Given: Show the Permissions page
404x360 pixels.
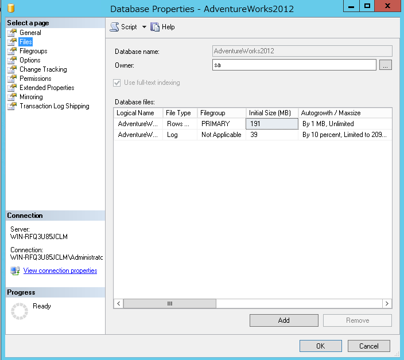Looking at the screenshot, I should (x=36, y=79).
